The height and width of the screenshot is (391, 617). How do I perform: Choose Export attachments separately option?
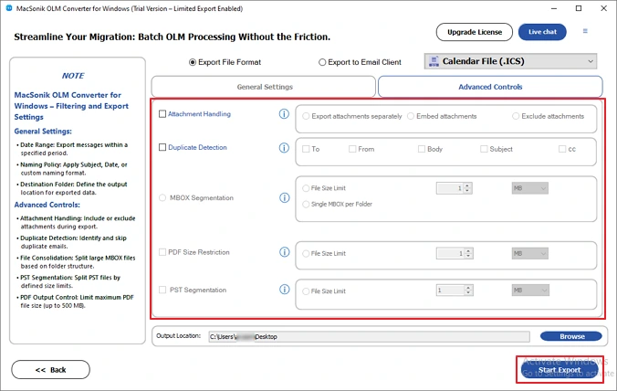[306, 116]
